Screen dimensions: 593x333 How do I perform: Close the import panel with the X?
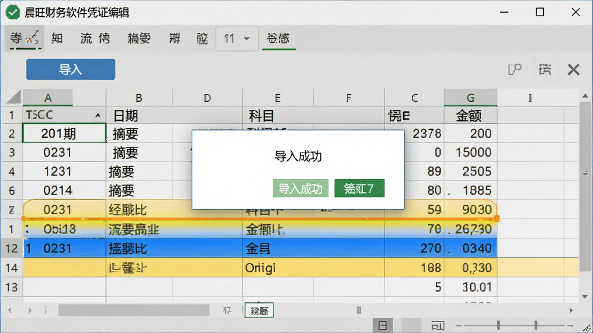point(573,70)
